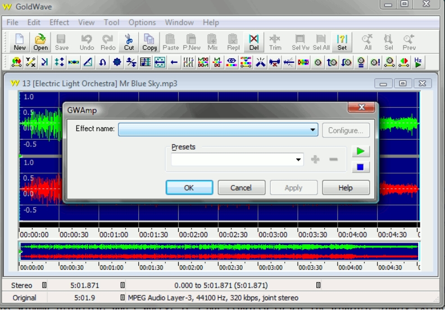Click the Set selection toolbar button
This screenshot has width=445, height=310.
pos(342,42)
